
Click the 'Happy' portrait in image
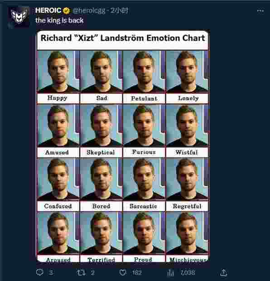pos(58,72)
